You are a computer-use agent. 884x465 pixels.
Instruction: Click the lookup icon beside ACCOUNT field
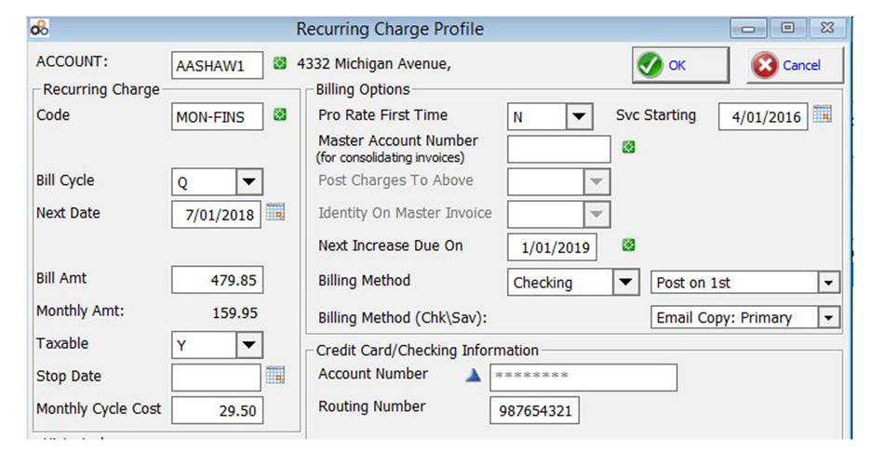click(x=279, y=65)
